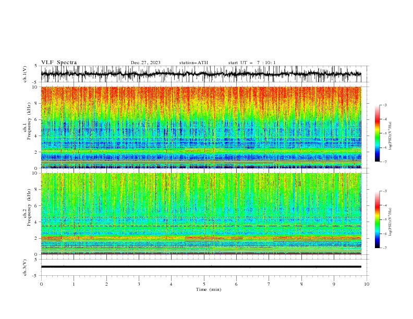This screenshot has width=413, height=319.
Task: Click the flat ch.3 voltage trace
Action: coord(201,267)
